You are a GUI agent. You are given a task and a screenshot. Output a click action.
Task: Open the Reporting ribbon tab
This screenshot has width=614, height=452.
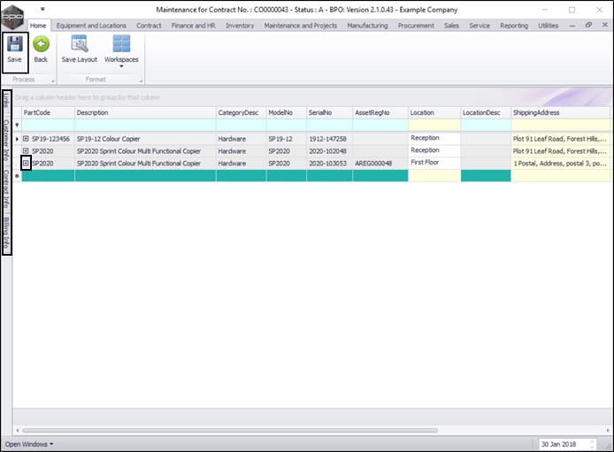click(x=514, y=26)
